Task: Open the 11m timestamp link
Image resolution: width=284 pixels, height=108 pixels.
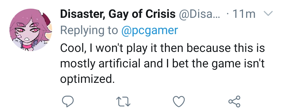Action: coord(244,15)
